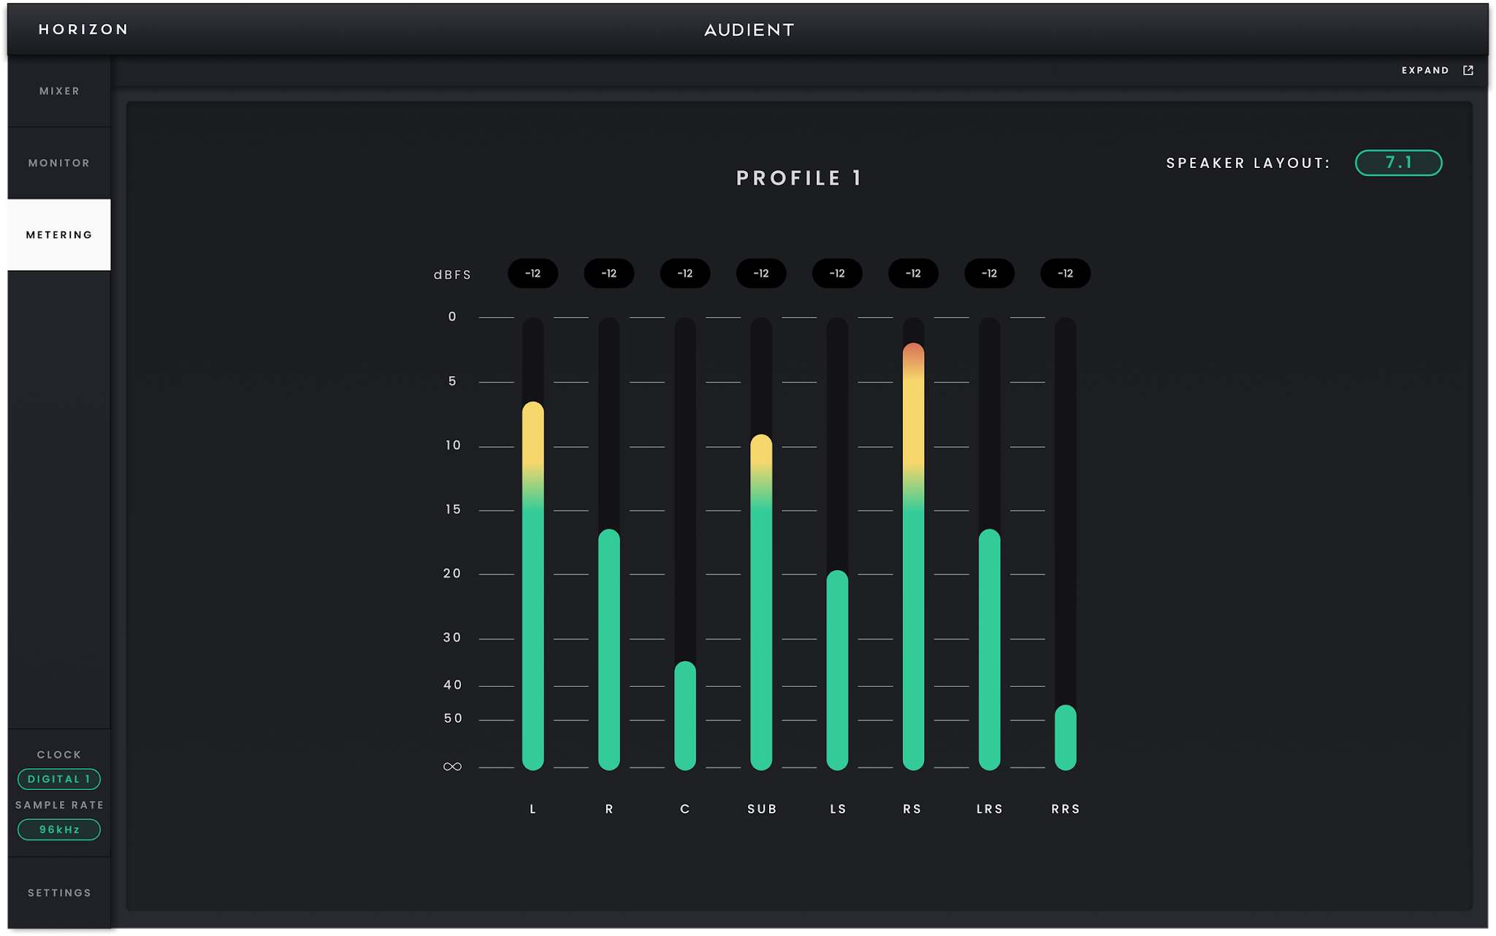Screen dimensions: 1496x936
Task: Click the RRS channel -12 reference badge
Action: (x=1066, y=273)
